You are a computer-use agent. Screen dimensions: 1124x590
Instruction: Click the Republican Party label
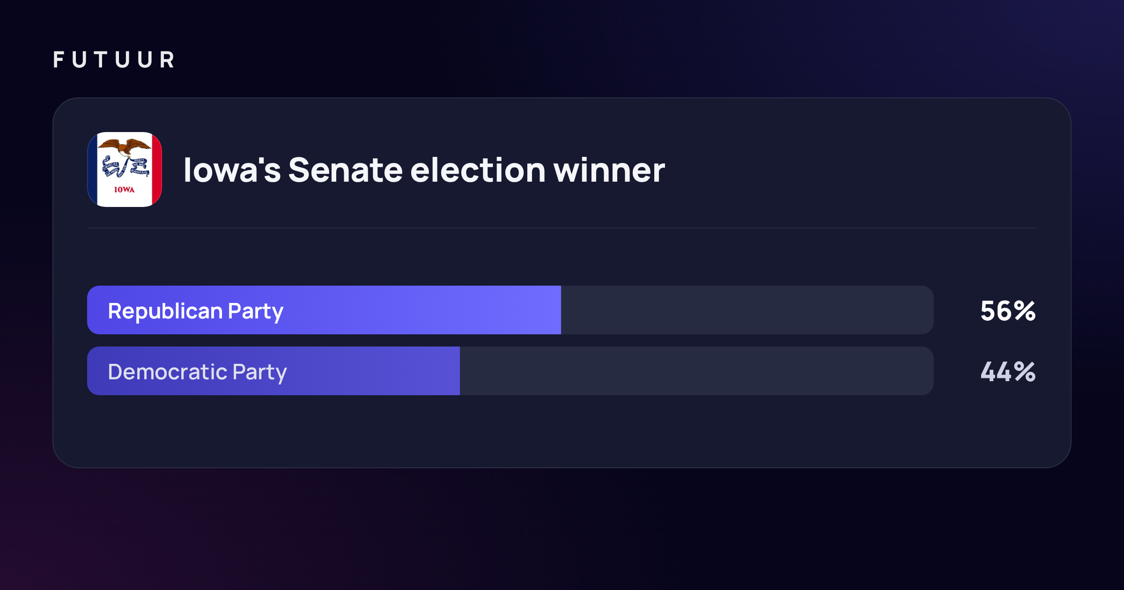pos(196,311)
